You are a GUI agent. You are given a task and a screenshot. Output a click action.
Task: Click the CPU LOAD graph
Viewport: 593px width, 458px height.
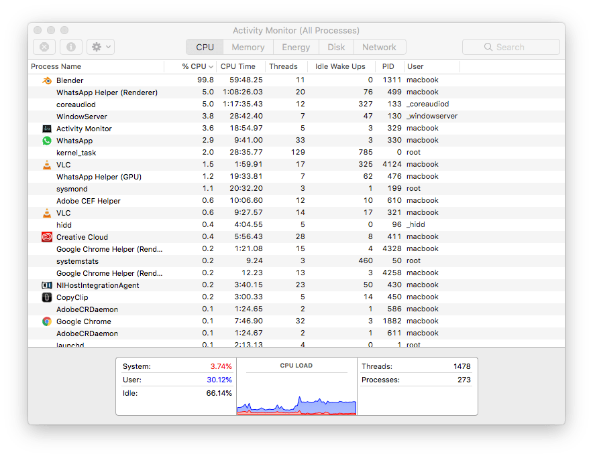pos(296,406)
